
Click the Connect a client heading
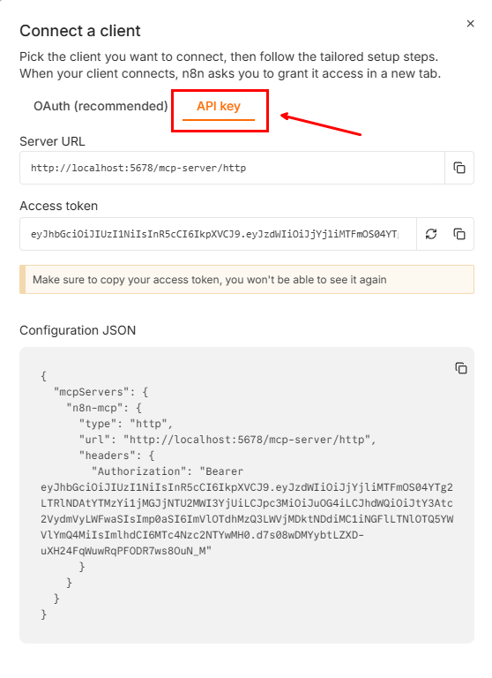[x=80, y=31]
